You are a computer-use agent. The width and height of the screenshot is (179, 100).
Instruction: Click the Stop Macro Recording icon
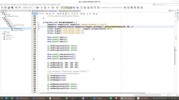pos(90,14)
